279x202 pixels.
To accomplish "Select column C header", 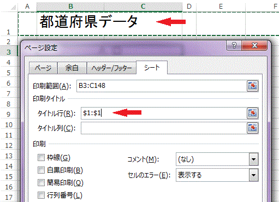I will (x=143, y=7).
